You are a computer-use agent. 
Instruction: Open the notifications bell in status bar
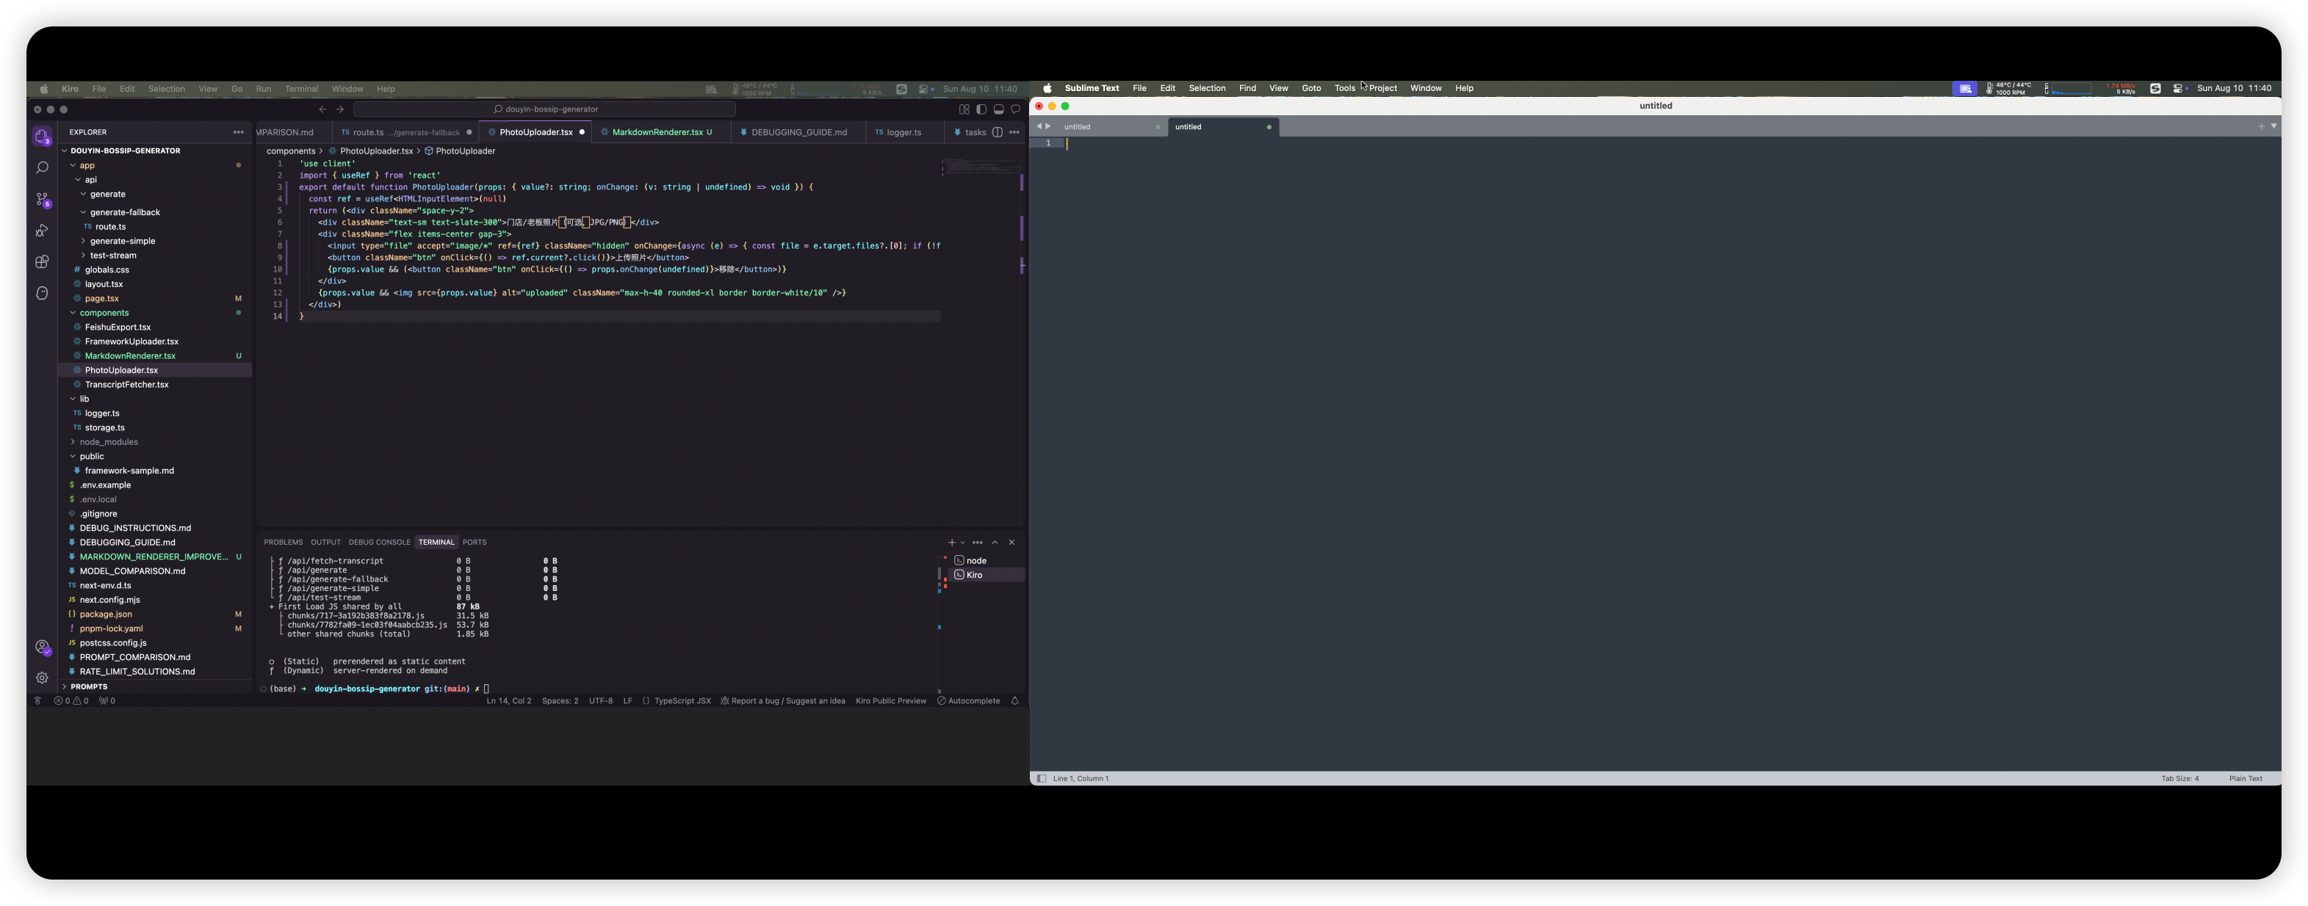[1014, 701]
